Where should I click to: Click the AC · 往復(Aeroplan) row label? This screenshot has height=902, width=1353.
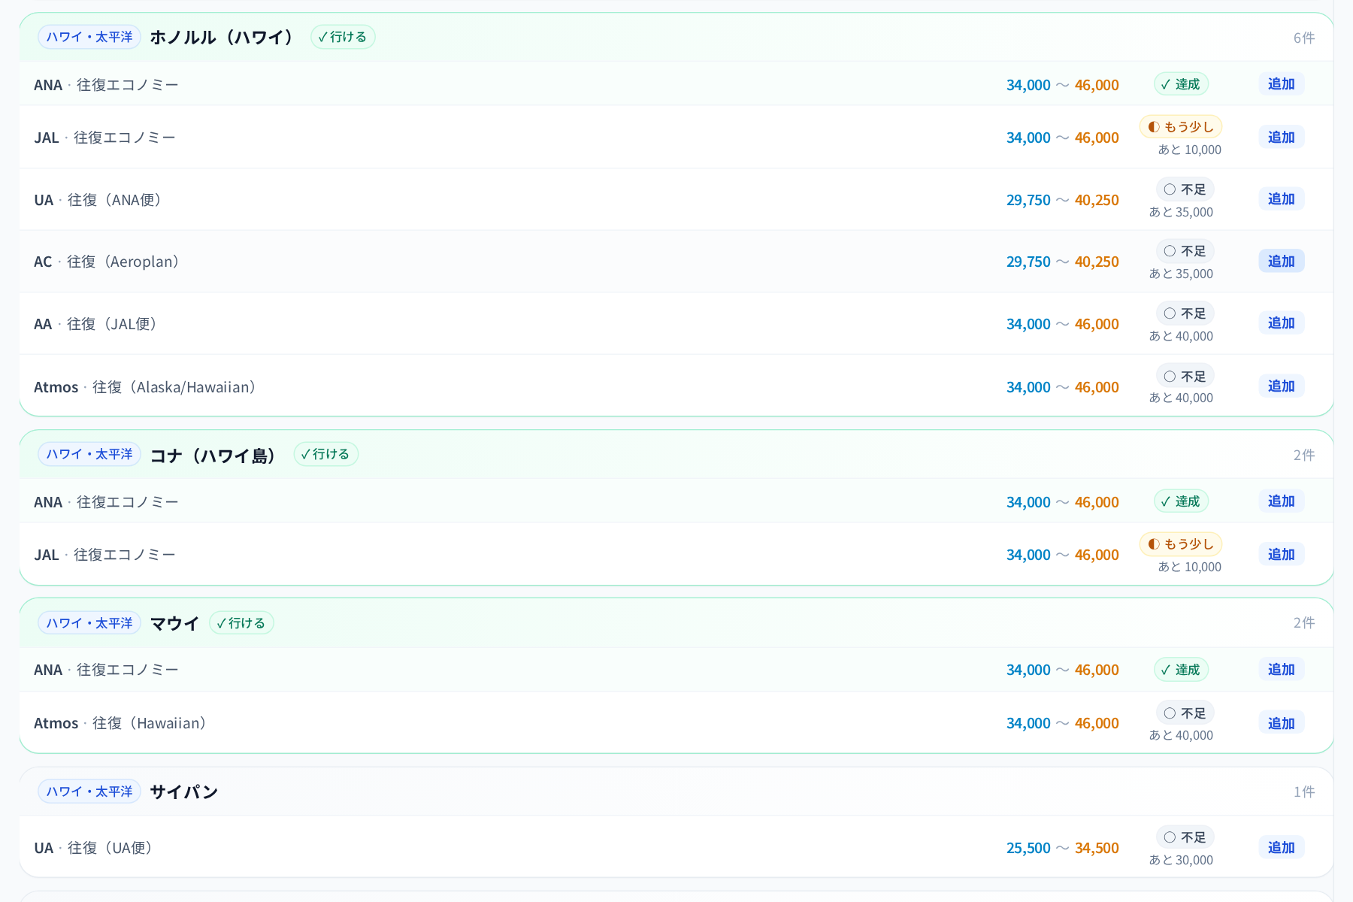[107, 262]
